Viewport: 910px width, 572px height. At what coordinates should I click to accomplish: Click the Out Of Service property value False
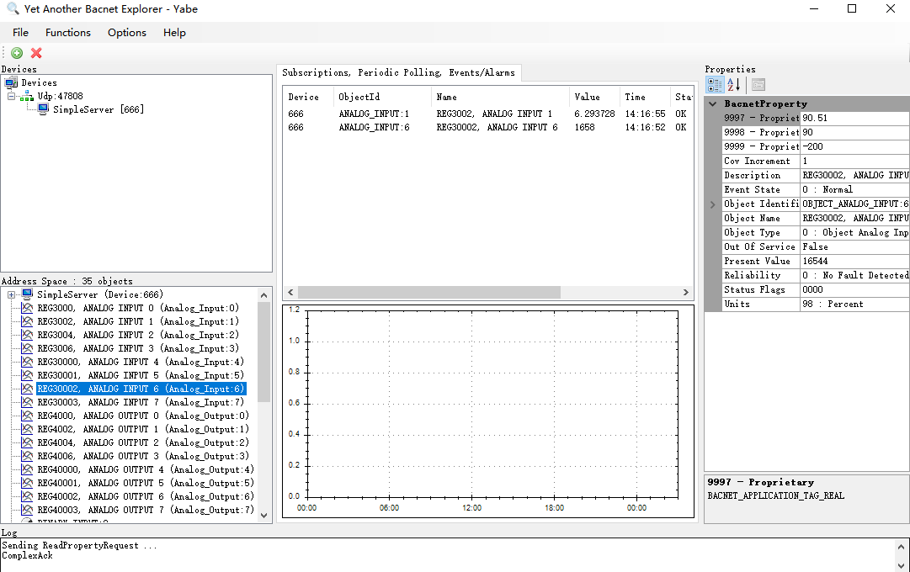point(854,247)
